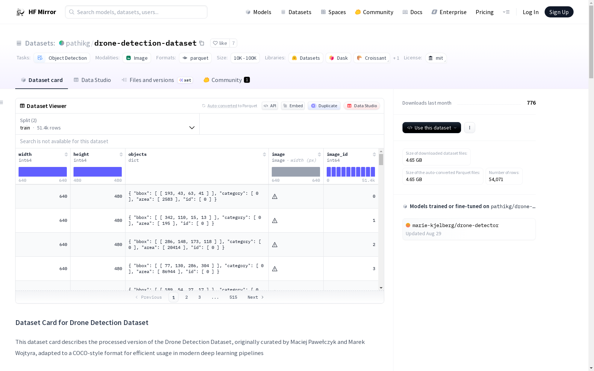Screen dimensions: 594x371
Task: Click the Datasets breadcrumb icon
Action: (x=19, y=43)
